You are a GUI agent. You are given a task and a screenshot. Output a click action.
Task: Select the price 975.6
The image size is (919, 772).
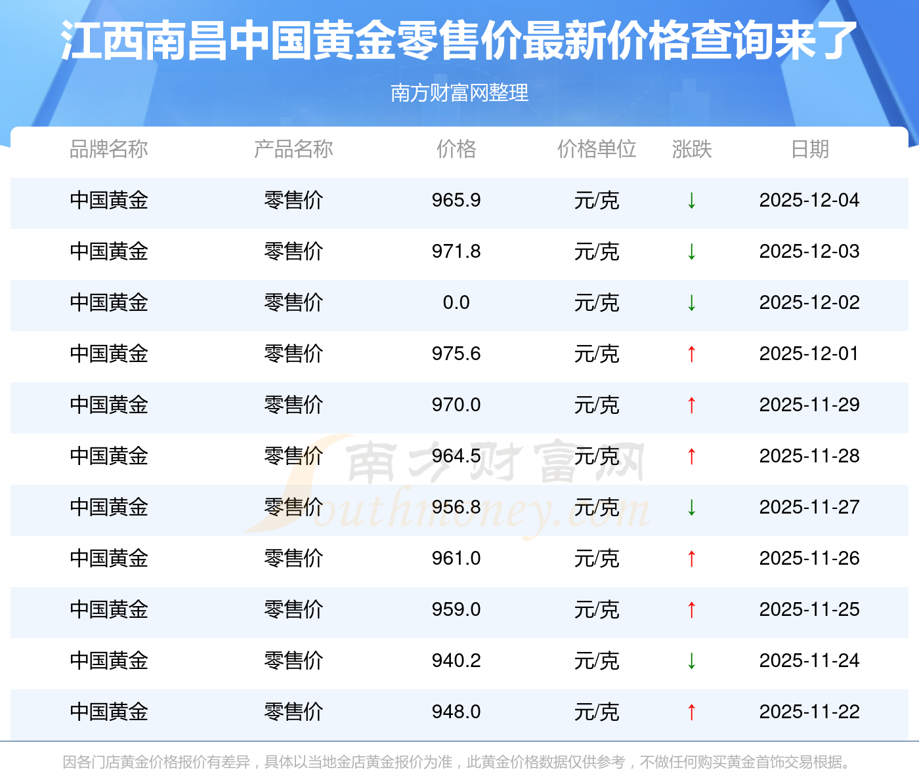[x=456, y=354]
